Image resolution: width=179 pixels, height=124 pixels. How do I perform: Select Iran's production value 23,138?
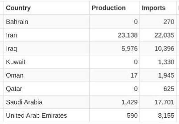[128, 35]
